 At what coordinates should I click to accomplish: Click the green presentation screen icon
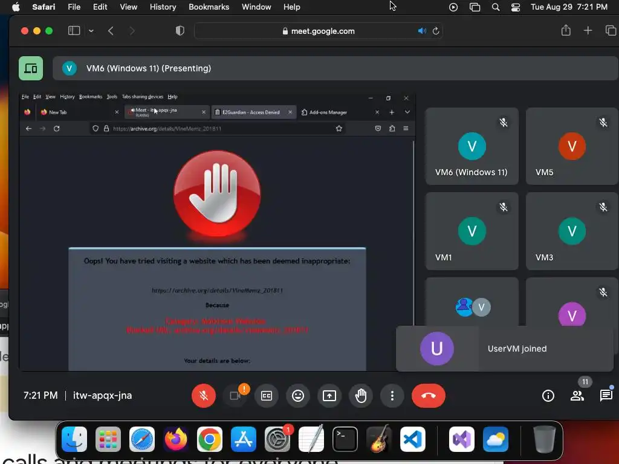pyautogui.click(x=31, y=68)
